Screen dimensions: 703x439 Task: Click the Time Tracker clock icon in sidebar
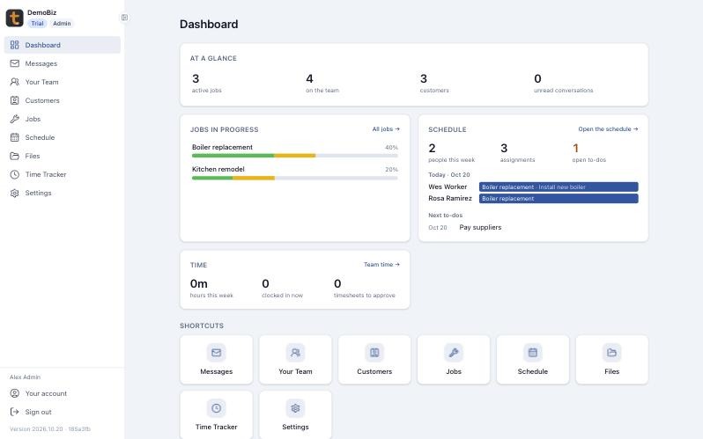point(15,174)
